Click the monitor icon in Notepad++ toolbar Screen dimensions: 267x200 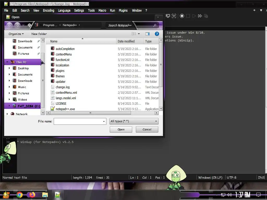tap(168, 16)
